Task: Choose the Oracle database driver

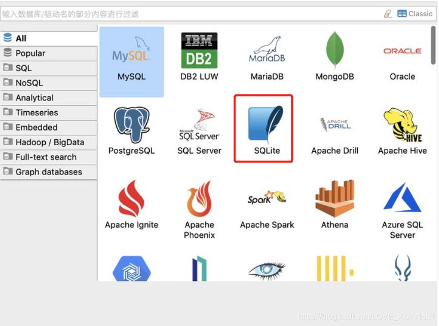Action: (402, 63)
